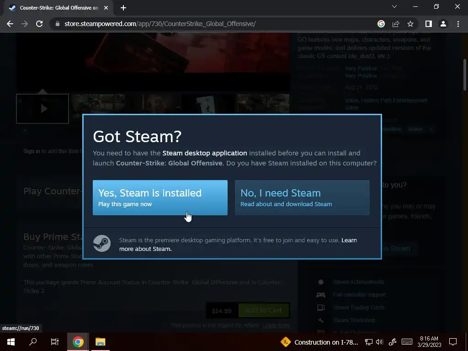Click the Steam Workshop link
The height and width of the screenshot is (351, 468).
pos(354,320)
